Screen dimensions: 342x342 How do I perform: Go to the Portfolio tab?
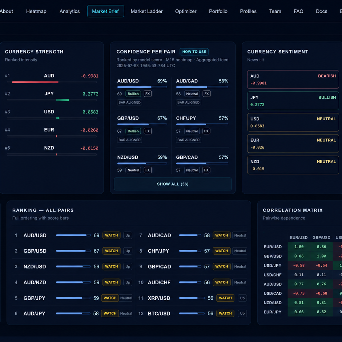218,11
